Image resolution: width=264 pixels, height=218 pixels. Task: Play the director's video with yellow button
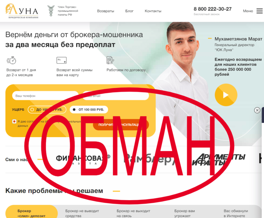[x=226, y=95]
